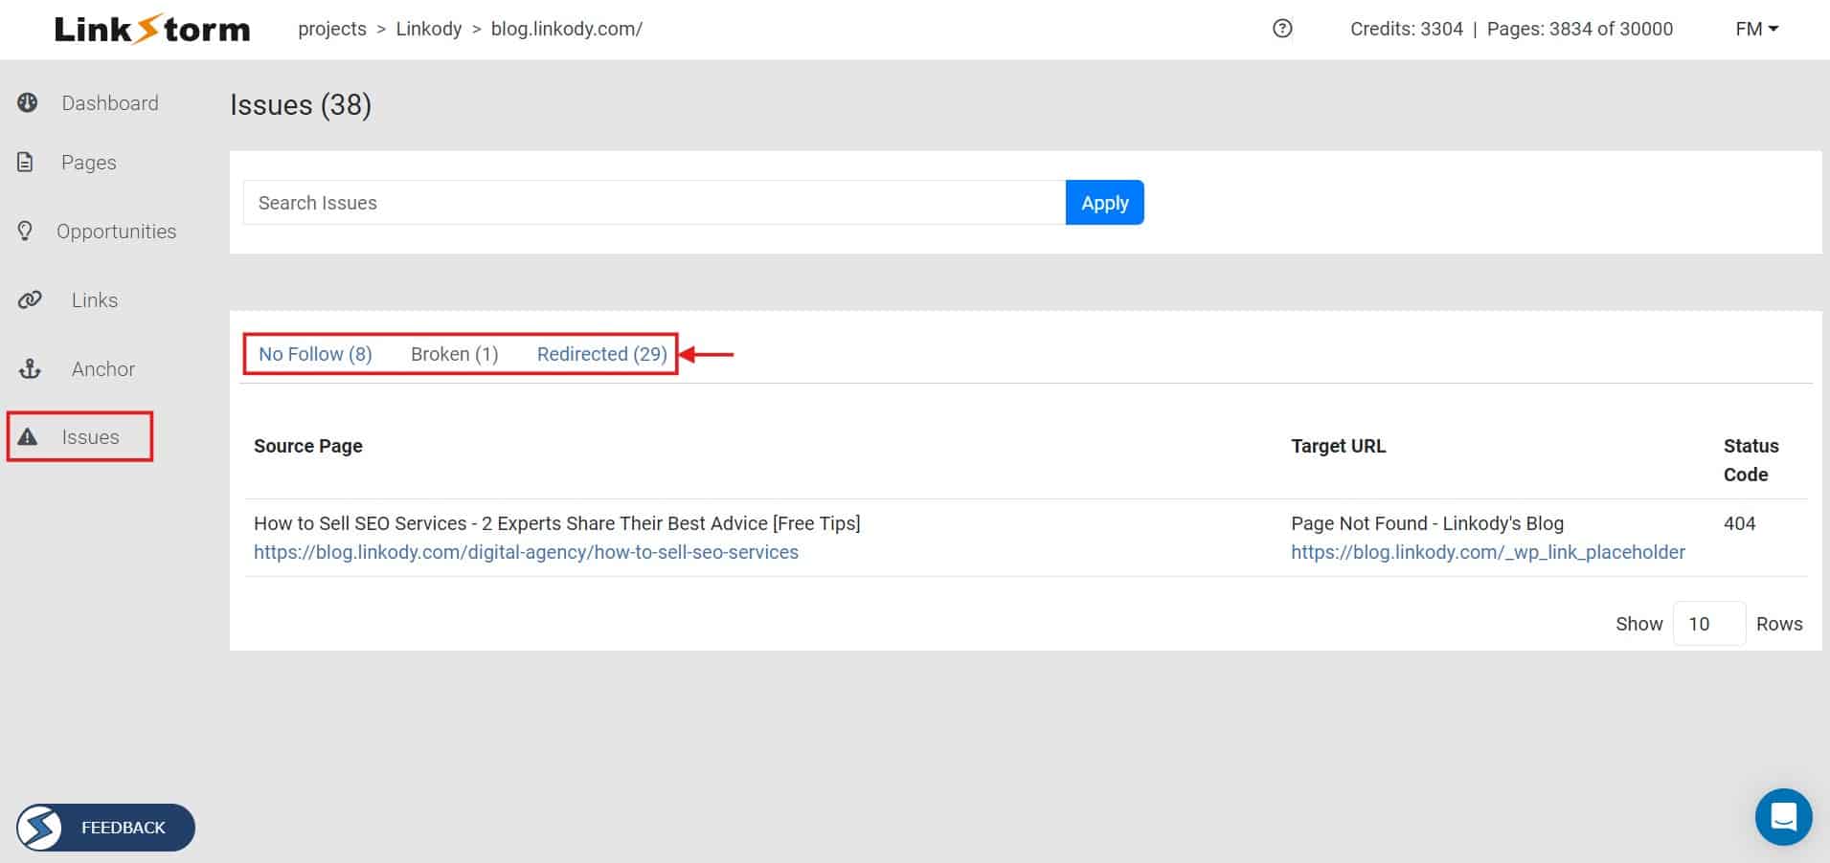
Task: Open the blog.linkody.com breadcrumb menu
Action: point(566,29)
